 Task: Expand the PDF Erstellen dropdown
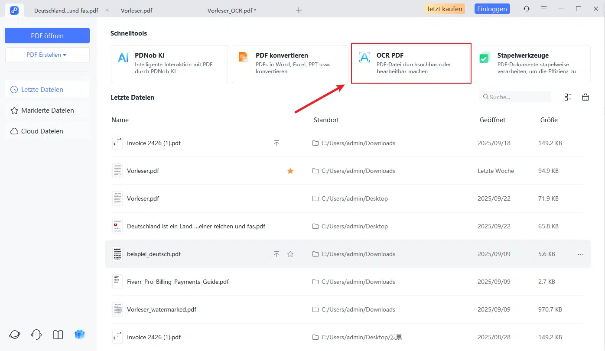tap(47, 55)
